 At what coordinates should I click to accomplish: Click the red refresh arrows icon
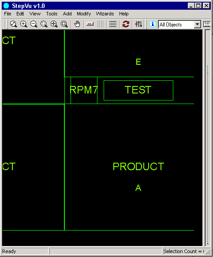coord(126,24)
